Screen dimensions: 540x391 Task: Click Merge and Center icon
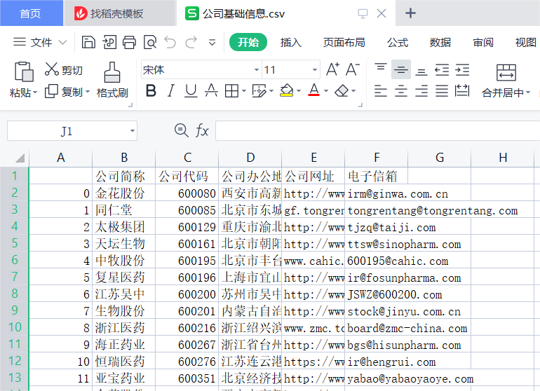[506, 72]
